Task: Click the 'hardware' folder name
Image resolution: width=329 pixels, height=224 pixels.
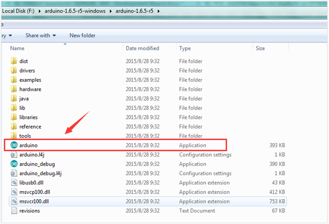Action: click(30, 89)
